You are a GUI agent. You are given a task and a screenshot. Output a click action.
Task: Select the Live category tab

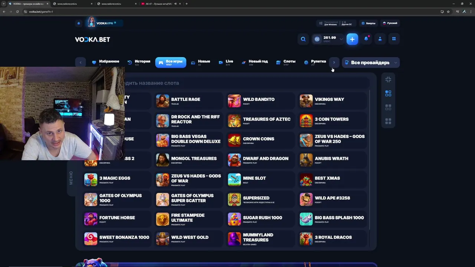[x=226, y=62]
